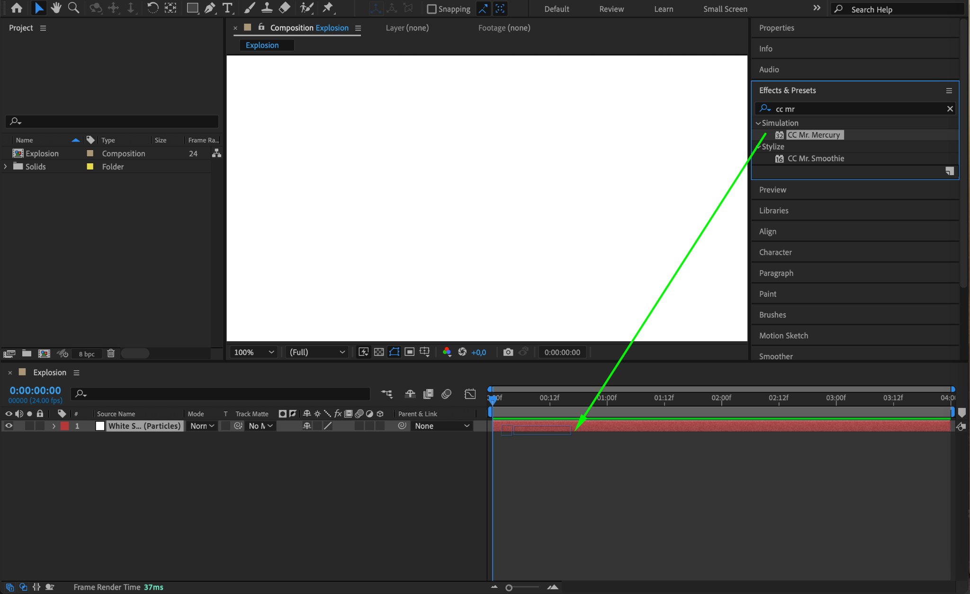Click the Rotation tool icon
This screenshot has height=594, width=970.
pos(153,8)
